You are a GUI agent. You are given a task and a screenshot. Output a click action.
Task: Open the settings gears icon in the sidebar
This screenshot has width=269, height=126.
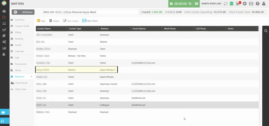point(4,42)
